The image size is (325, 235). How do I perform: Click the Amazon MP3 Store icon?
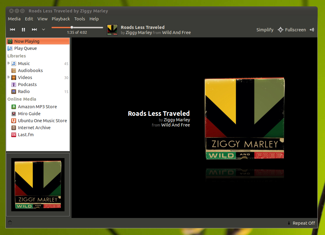coord(14,107)
